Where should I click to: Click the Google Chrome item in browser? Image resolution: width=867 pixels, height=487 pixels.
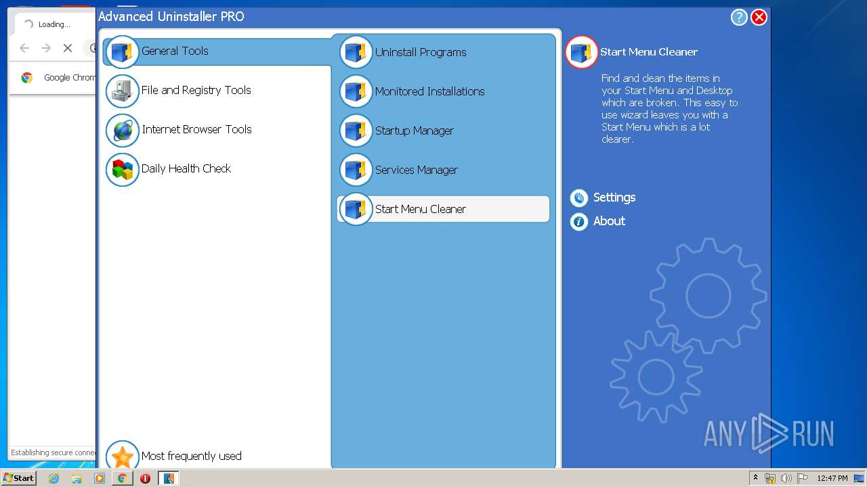[x=58, y=78]
